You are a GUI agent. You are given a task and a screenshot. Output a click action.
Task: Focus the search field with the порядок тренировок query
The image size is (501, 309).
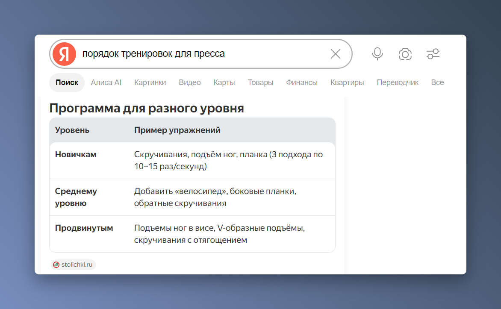(201, 54)
